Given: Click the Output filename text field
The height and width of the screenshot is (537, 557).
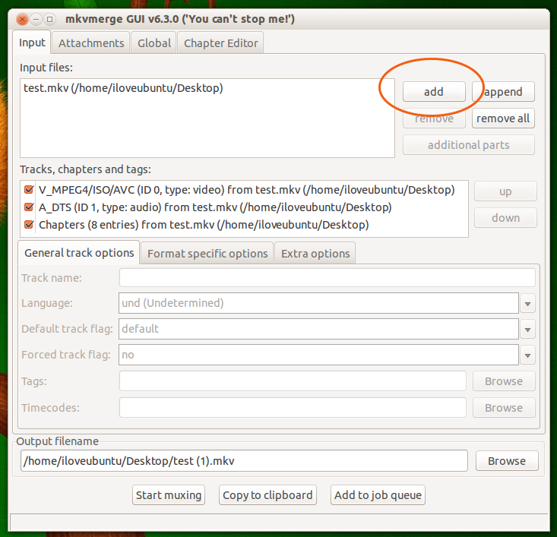Looking at the screenshot, I should 244,460.
